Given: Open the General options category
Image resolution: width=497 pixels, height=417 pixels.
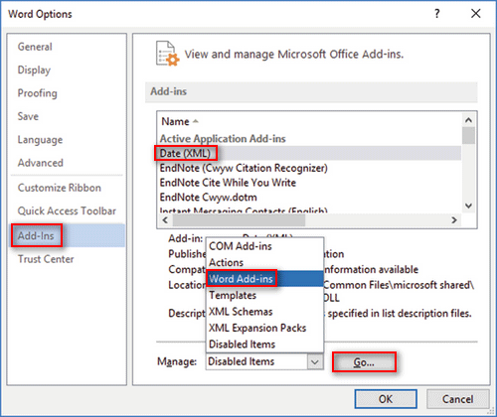Looking at the screenshot, I should click(x=35, y=47).
